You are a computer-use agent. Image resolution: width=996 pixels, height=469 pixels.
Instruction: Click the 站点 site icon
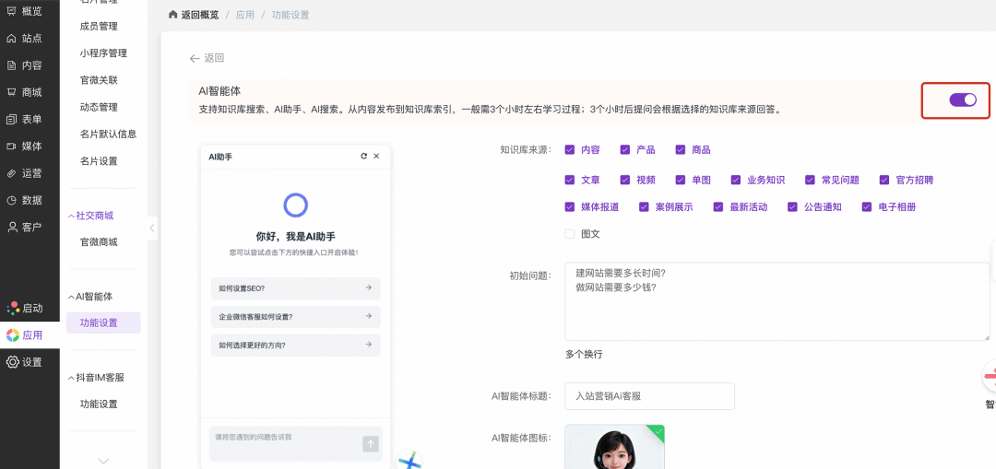pyautogui.click(x=12, y=39)
